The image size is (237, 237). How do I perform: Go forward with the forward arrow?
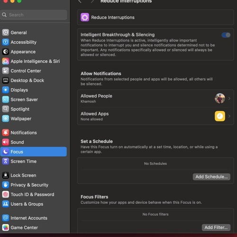pos(92,1)
